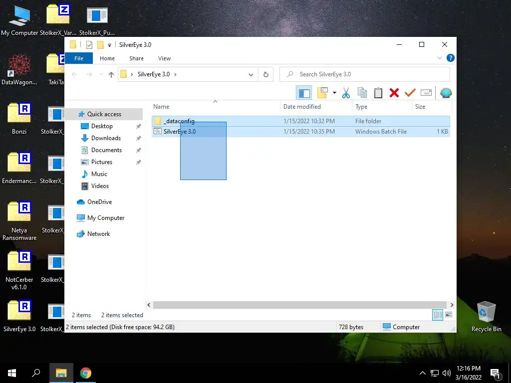This screenshot has width=511, height=383.
Task: Click the horizontal scrollbar track
Action: [x=299, y=305]
